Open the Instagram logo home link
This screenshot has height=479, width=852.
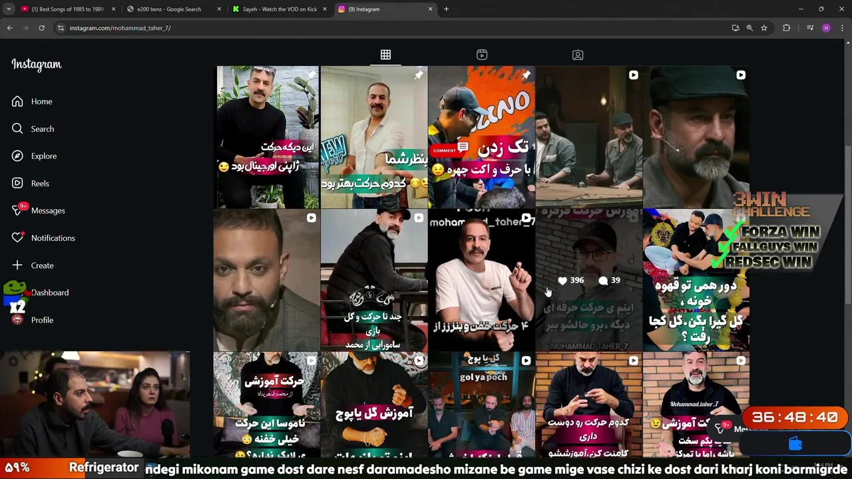tap(36, 65)
